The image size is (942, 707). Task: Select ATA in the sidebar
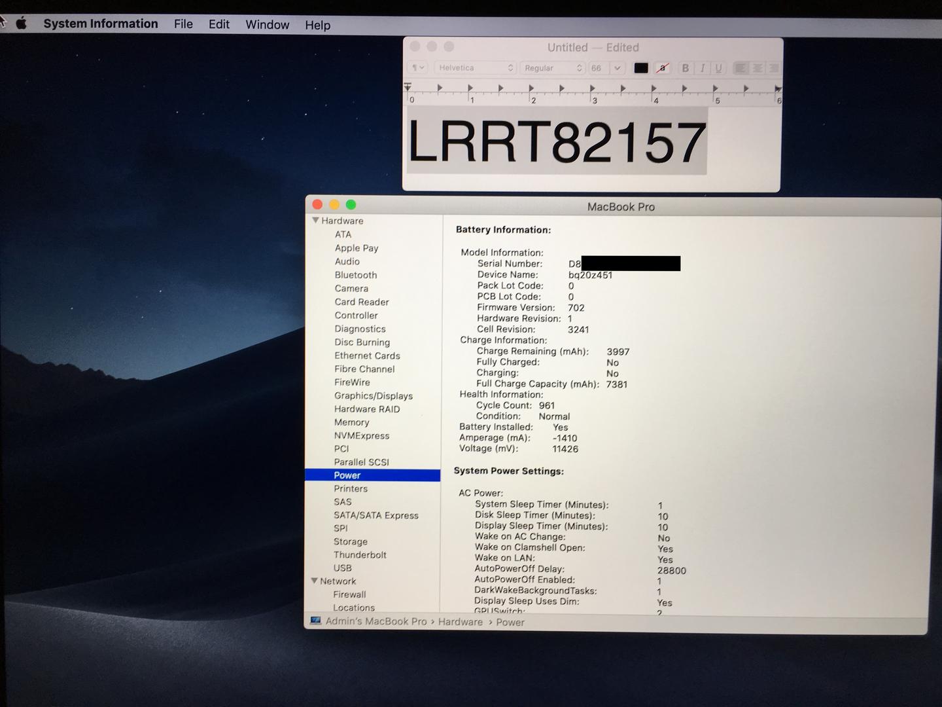click(343, 234)
